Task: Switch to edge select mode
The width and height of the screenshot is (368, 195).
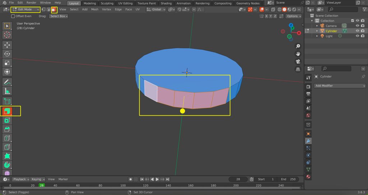Action: [49, 9]
